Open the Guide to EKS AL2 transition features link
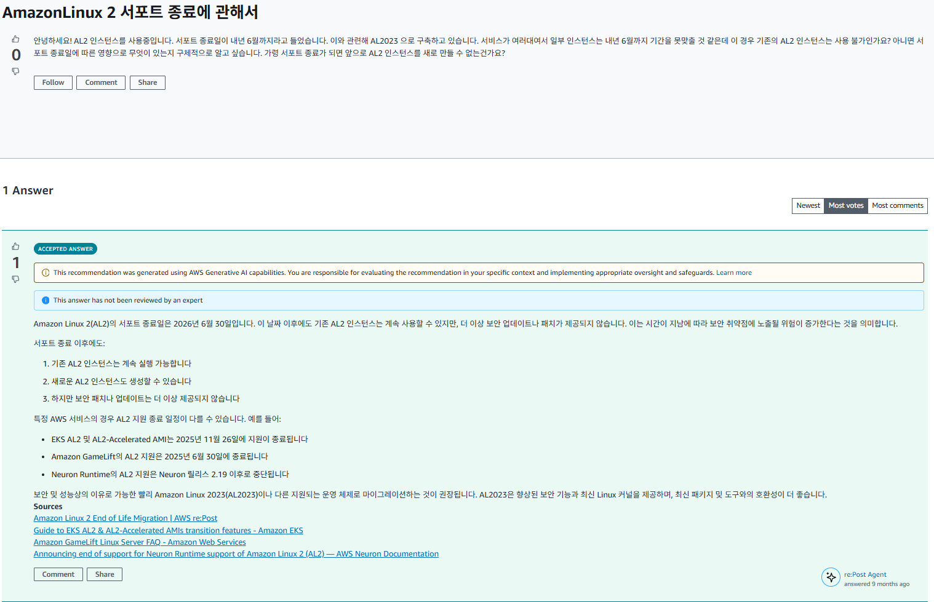The width and height of the screenshot is (934, 602). (x=168, y=531)
